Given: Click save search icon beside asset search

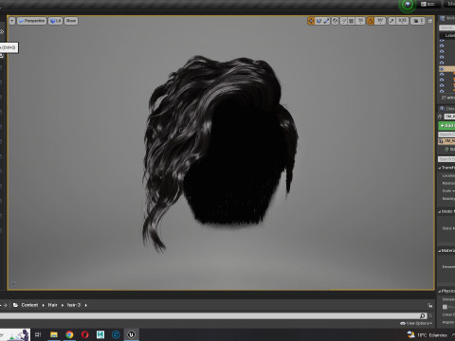Looking at the screenshot, I should (430, 315).
